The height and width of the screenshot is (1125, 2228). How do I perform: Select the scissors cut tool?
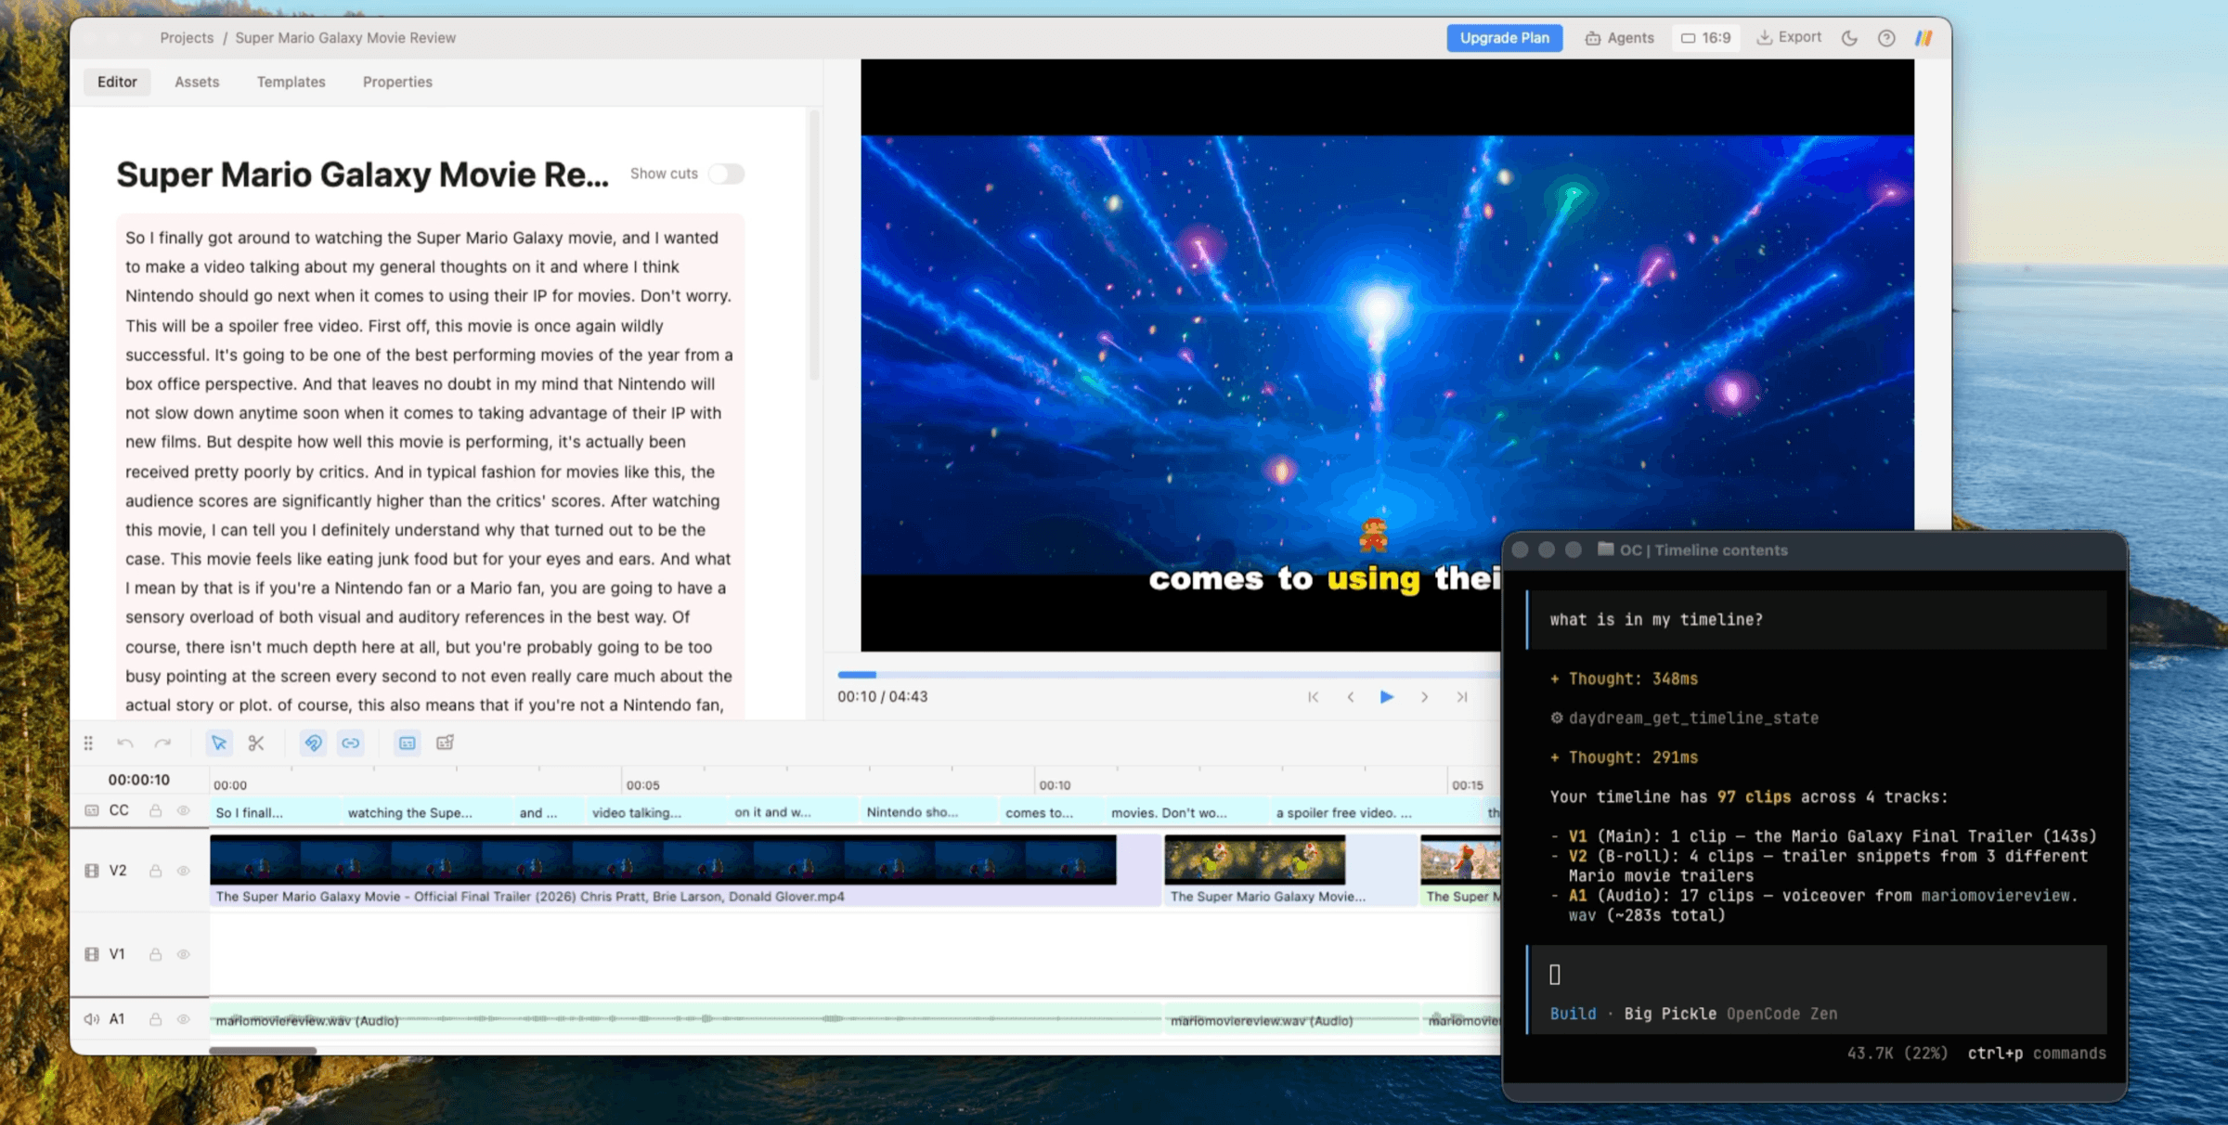(x=256, y=743)
